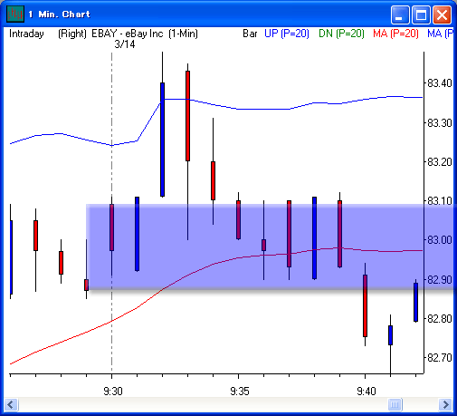The image size is (457, 416).
Task: Select the blue UP (P=20) legend label
Action: coord(287,34)
